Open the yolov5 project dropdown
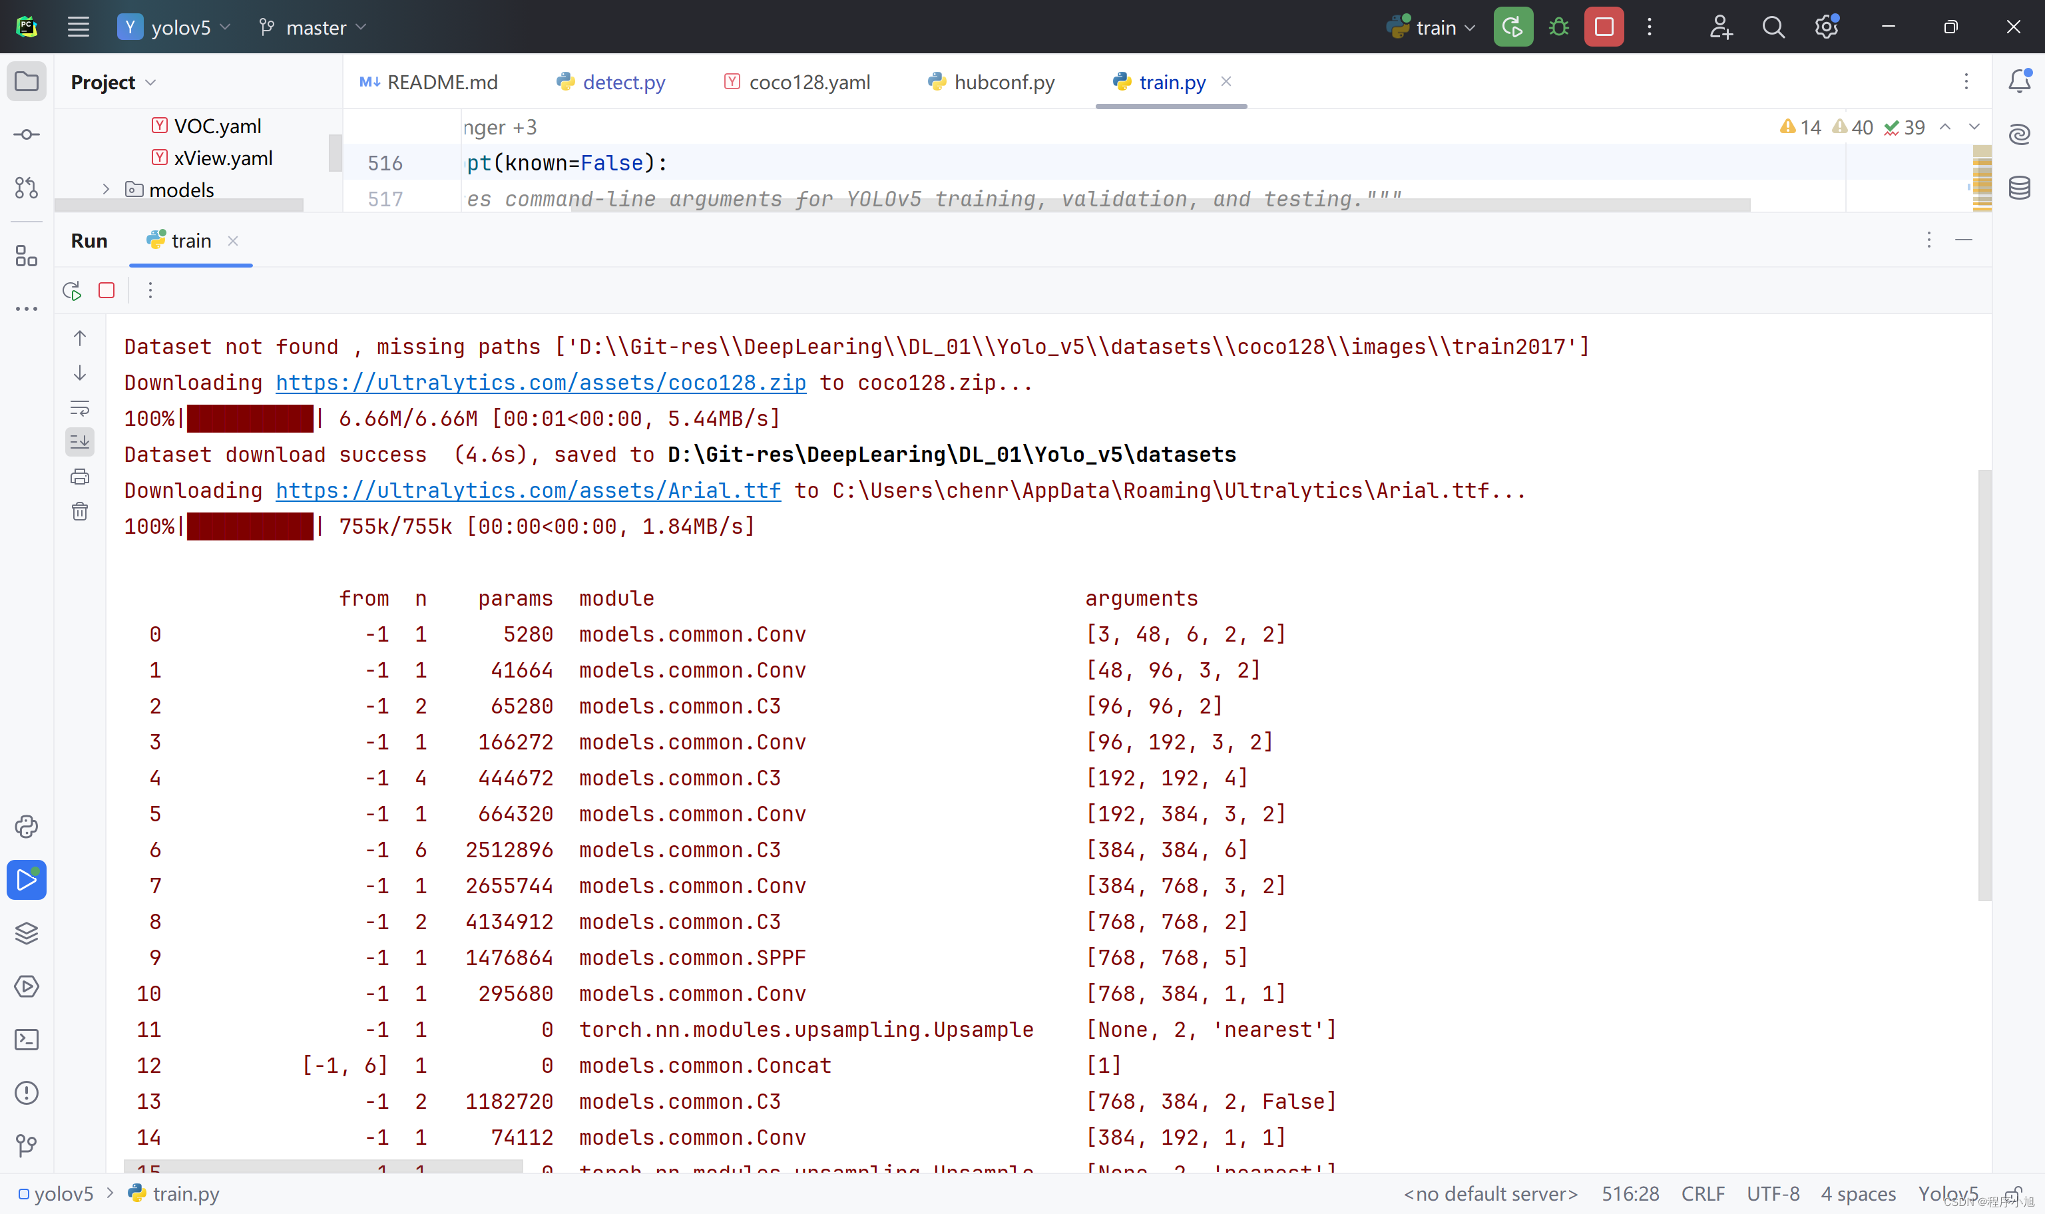2045x1214 pixels. 174,27
